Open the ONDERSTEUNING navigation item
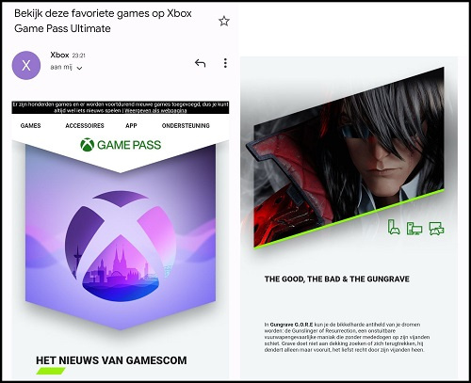Screen dimensions: 471x383 pos(186,126)
